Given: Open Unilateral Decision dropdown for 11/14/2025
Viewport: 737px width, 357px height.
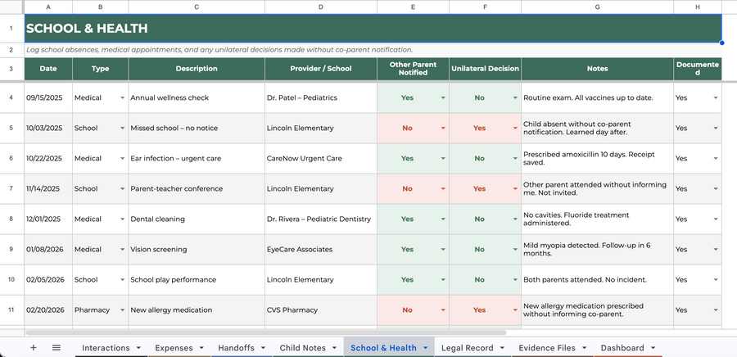Looking at the screenshot, I should 515,189.
